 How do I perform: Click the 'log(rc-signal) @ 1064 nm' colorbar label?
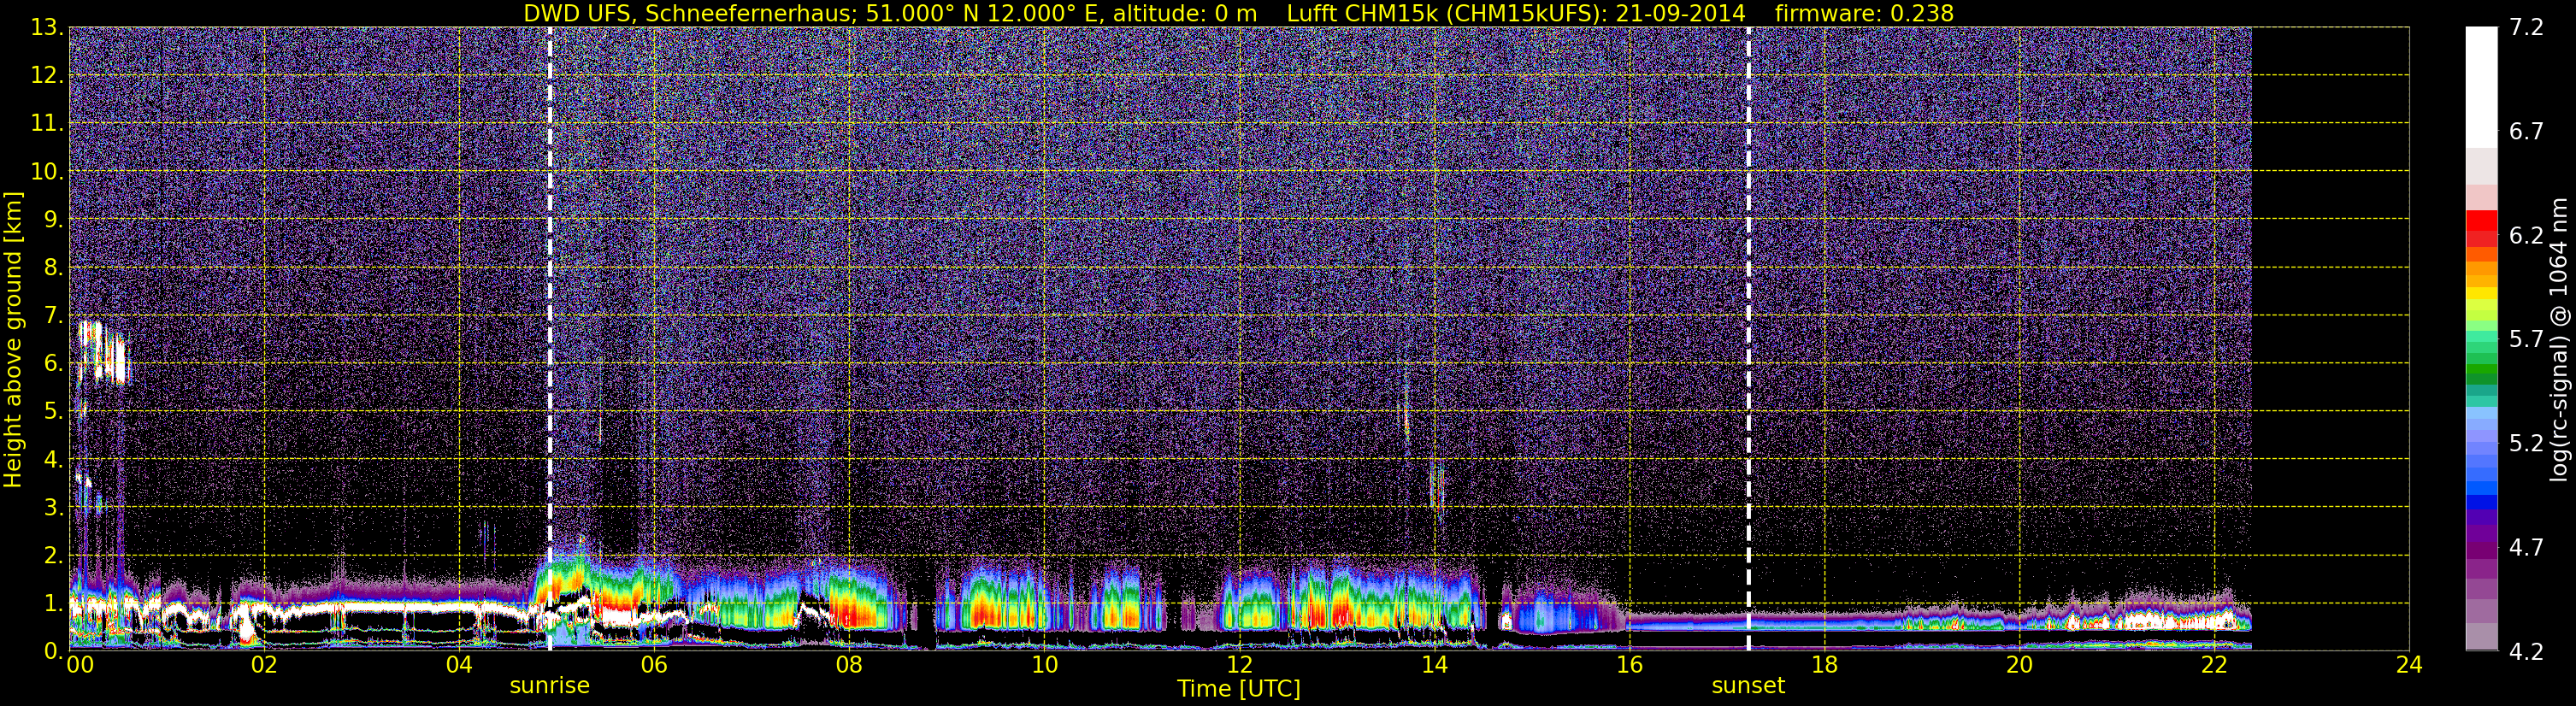tap(2558, 339)
